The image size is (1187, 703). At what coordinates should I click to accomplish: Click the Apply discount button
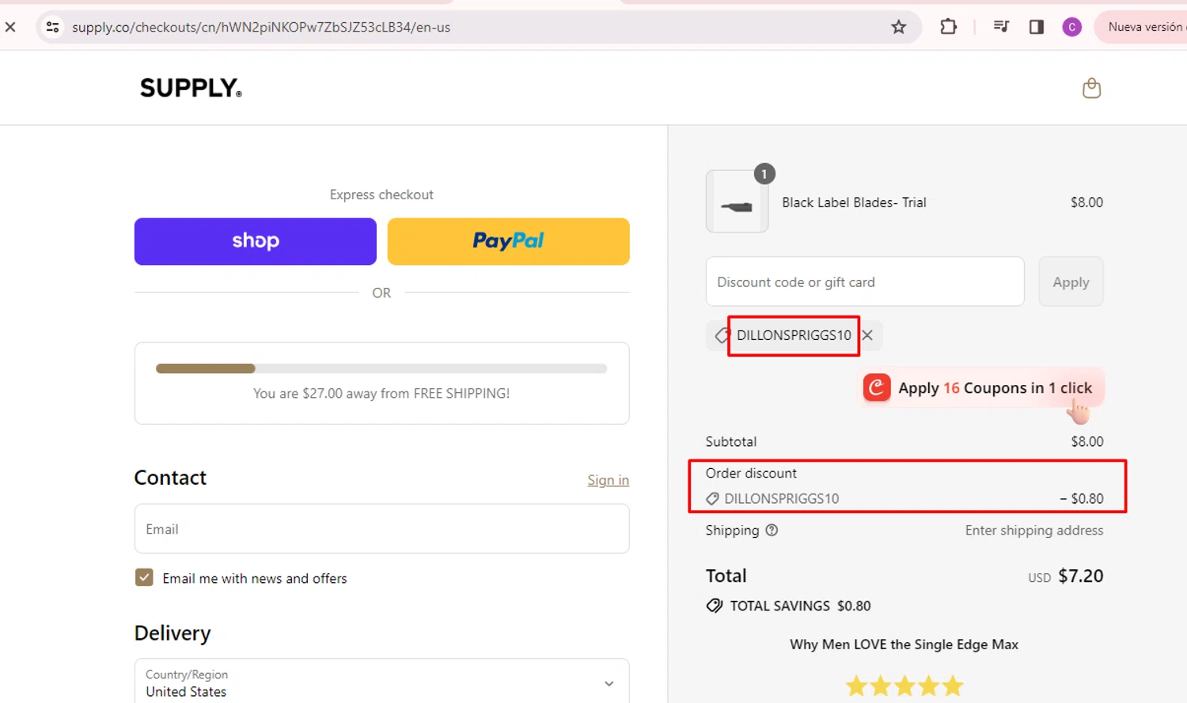[1070, 282]
